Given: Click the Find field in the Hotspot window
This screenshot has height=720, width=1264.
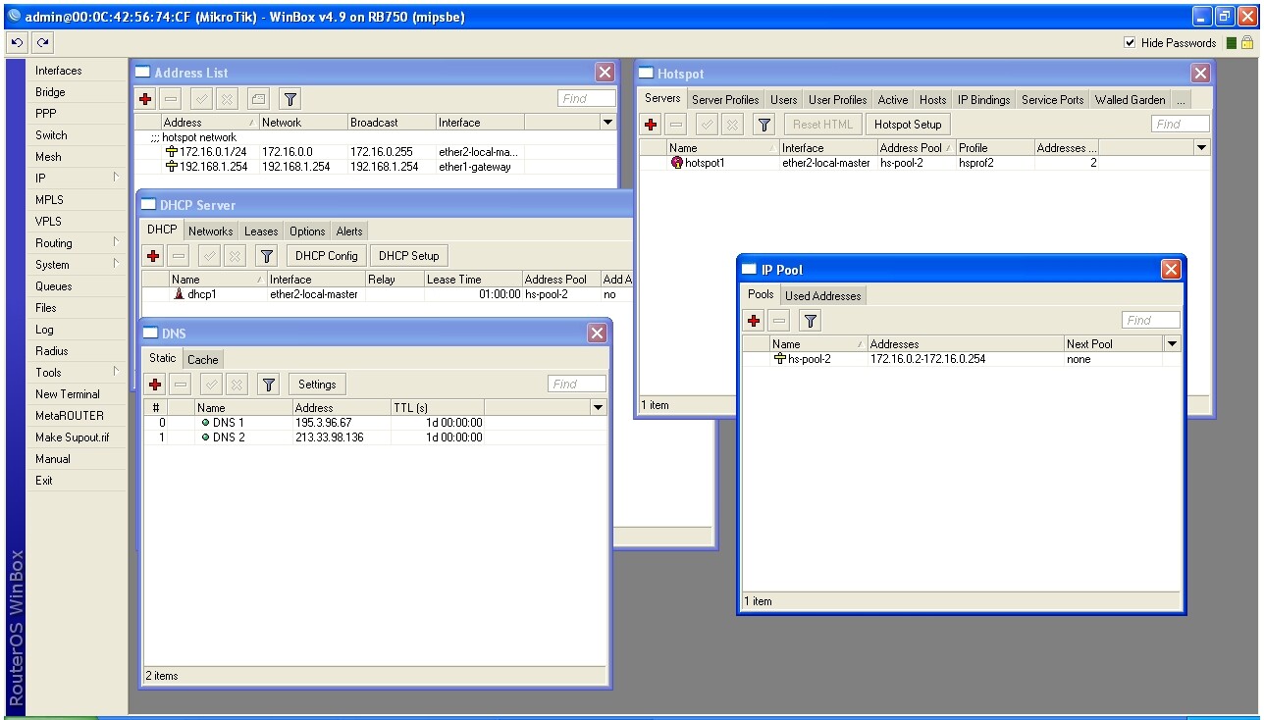Looking at the screenshot, I should click(1181, 125).
